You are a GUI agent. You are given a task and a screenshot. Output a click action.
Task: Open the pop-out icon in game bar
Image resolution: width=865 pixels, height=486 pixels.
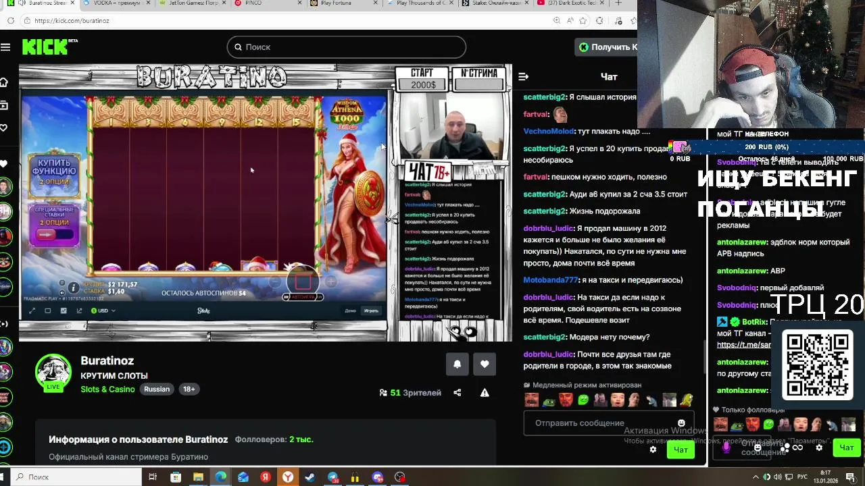pyautogui.click(x=79, y=310)
